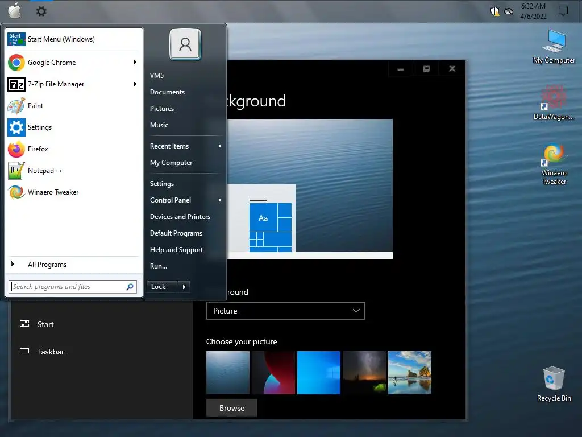
Task: Open Default Programs
Action: (x=176, y=233)
